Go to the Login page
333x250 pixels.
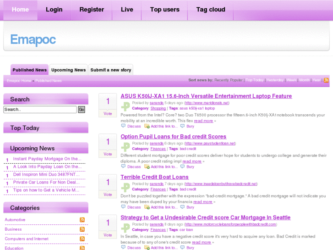pyautogui.click(x=54, y=10)
